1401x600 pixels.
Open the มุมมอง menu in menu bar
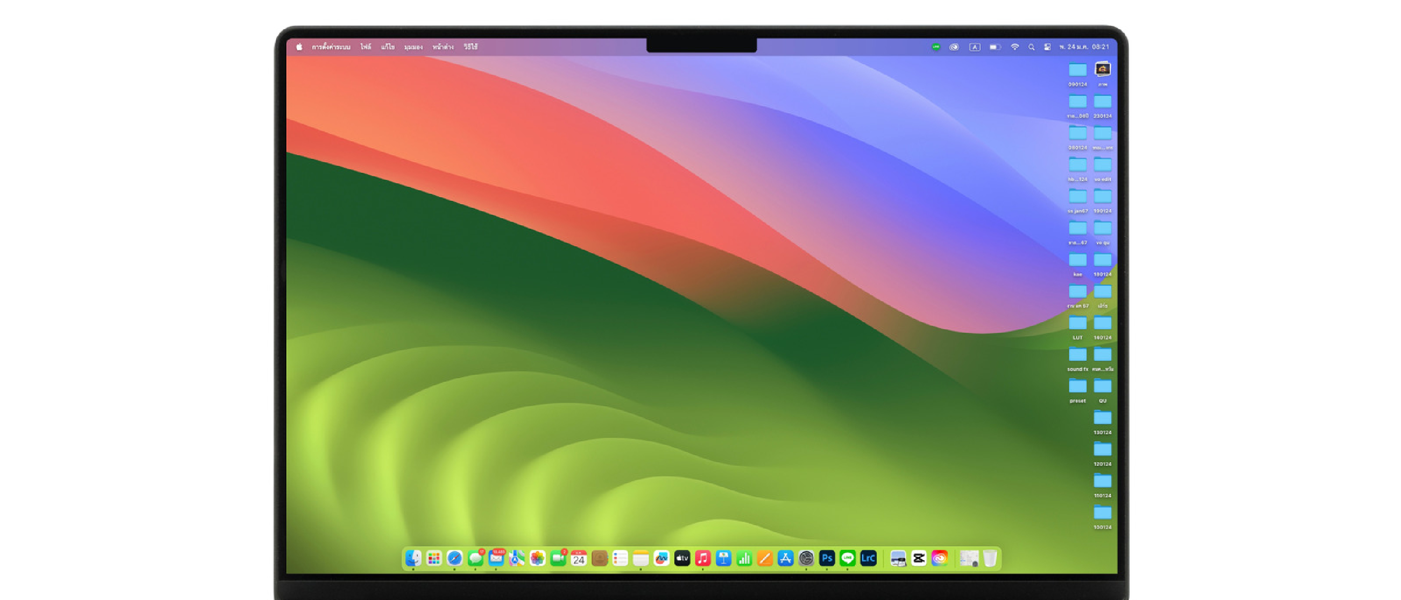413,46
